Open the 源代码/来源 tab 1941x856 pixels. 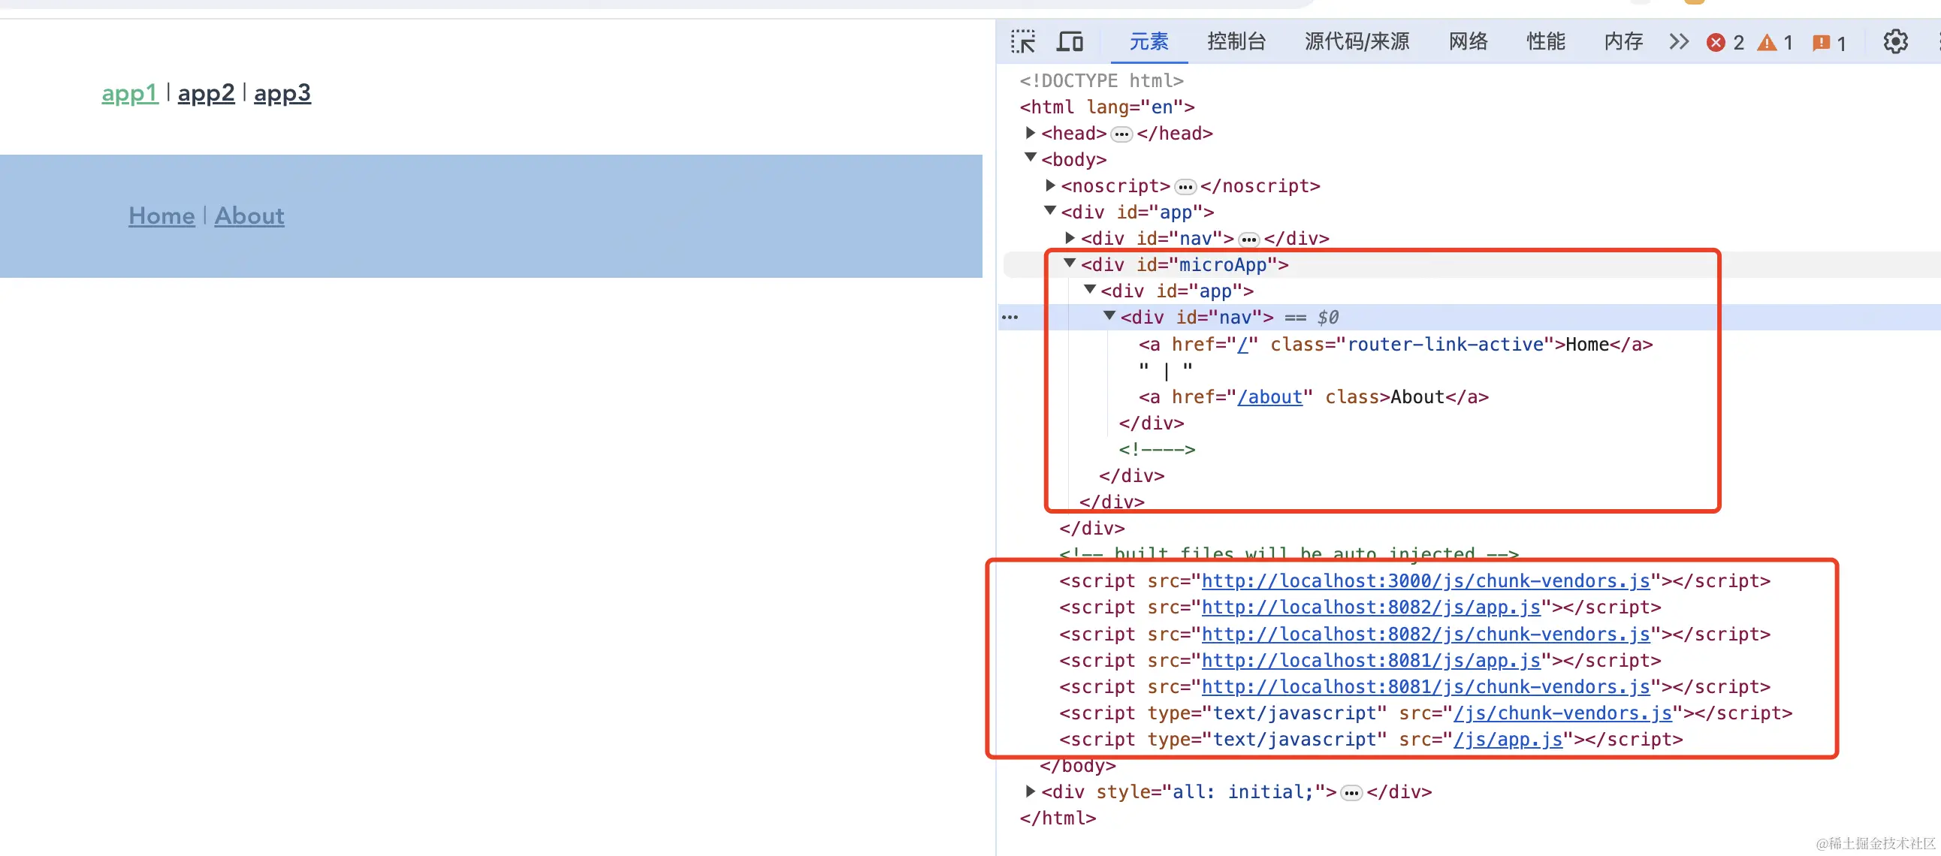tap(1357, 42)
